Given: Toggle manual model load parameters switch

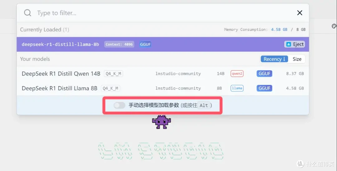Looking at the screenshot, I should (x=119, y=105).
